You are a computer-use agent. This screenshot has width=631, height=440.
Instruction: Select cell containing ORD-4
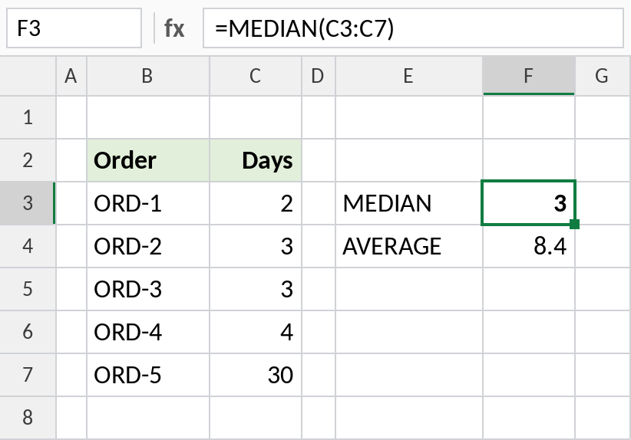point(148,332)
